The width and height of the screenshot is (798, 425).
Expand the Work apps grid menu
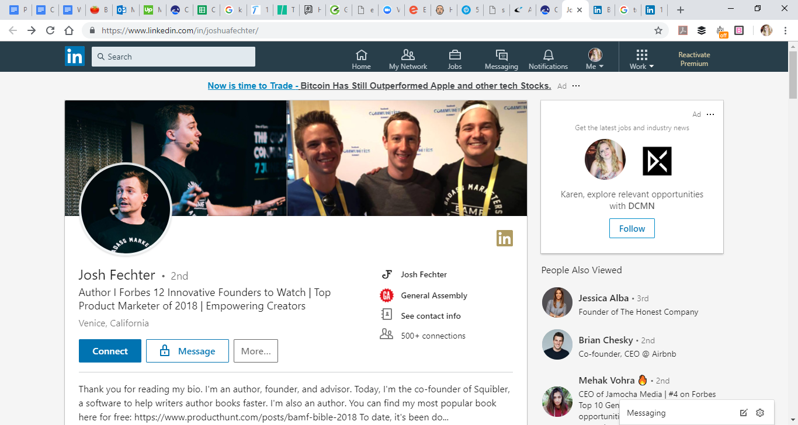(641, 59)
